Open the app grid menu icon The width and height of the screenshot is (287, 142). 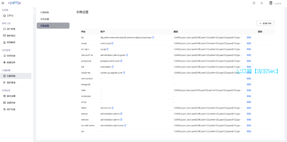pyautogui.click(x=3, y=3)
